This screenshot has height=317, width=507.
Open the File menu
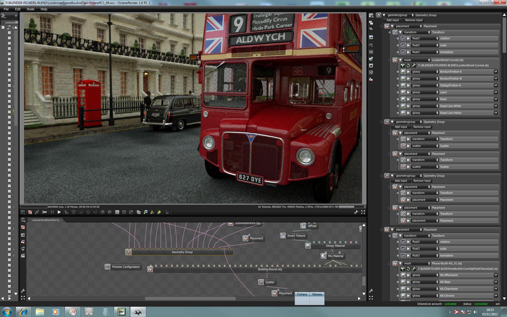click(6, 9)
